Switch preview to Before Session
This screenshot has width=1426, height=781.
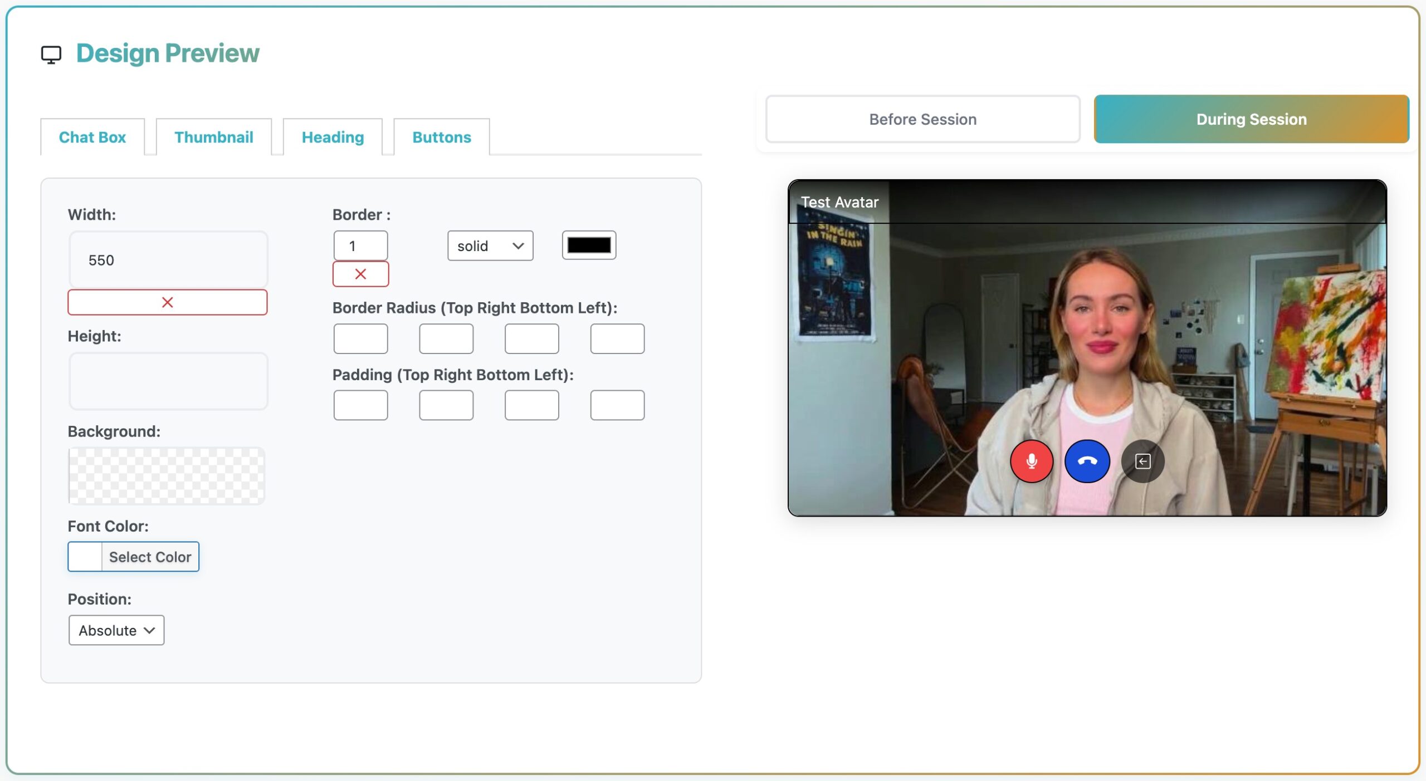922,119
